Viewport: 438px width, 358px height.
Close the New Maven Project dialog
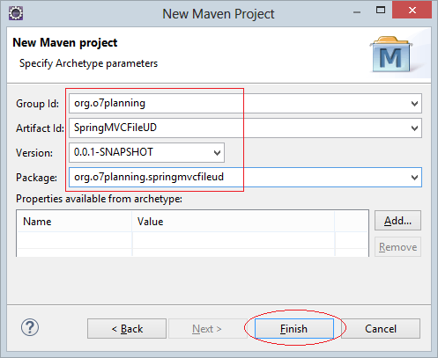pos(412,11)
